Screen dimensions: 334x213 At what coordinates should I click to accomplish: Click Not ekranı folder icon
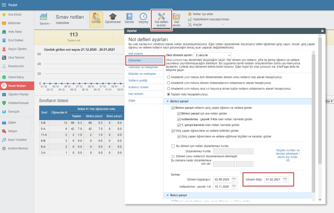(x=177, y=17)
